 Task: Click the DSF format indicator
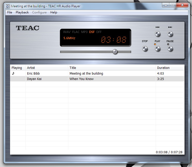92,32
